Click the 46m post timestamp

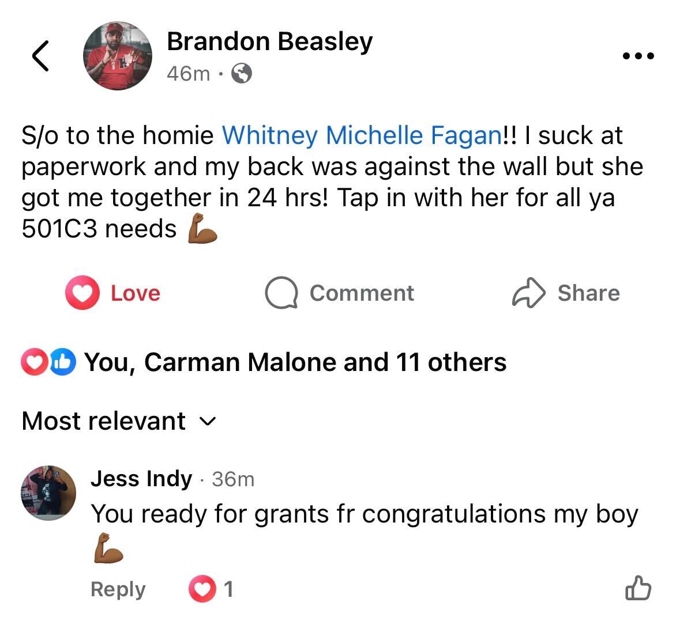pyautogui.click(x=188, y=74)
